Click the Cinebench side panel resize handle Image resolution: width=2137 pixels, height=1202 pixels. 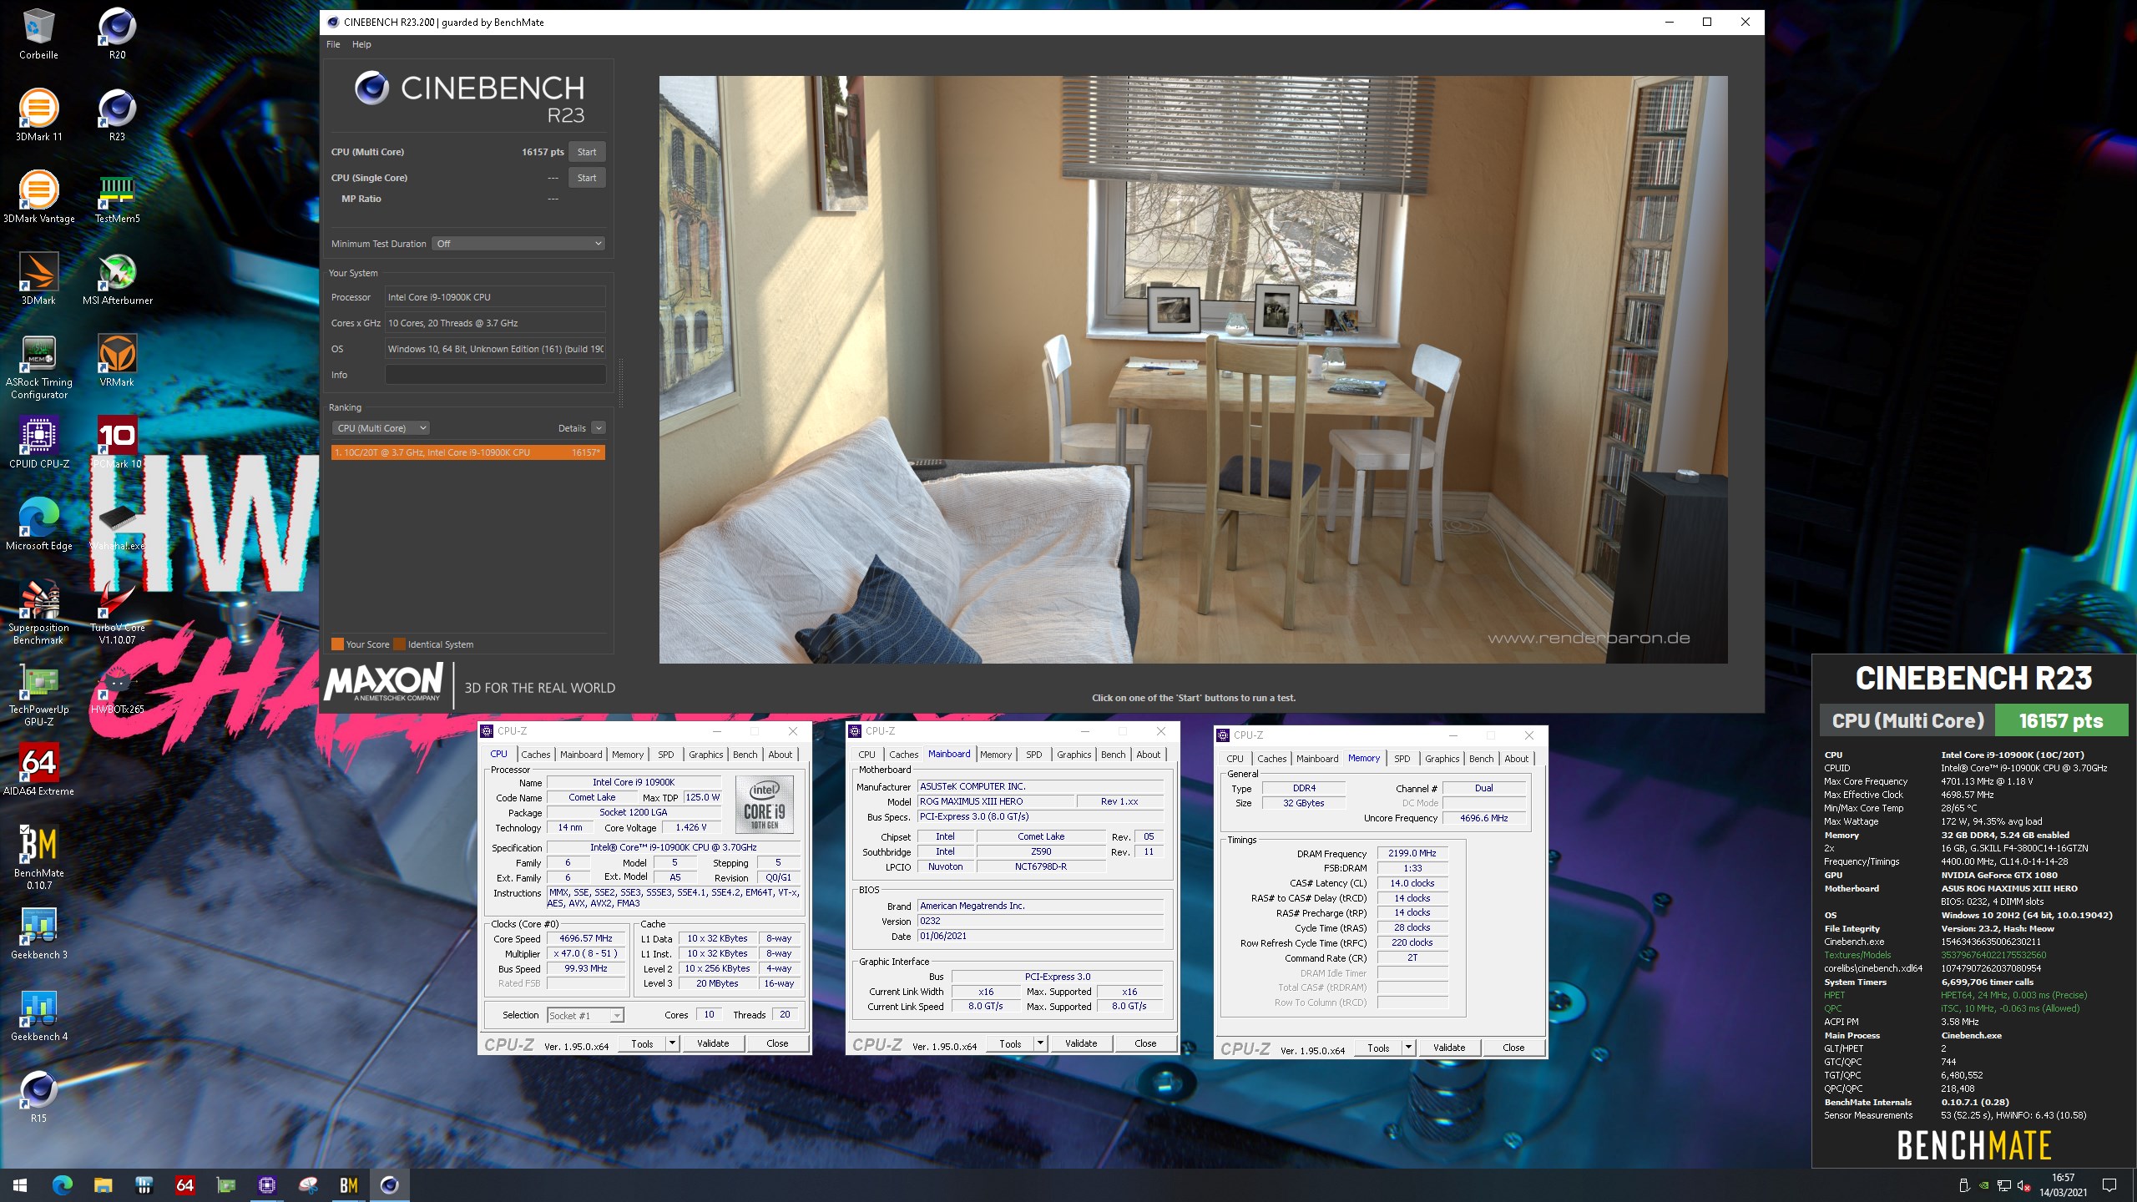[x=621, y=381]
